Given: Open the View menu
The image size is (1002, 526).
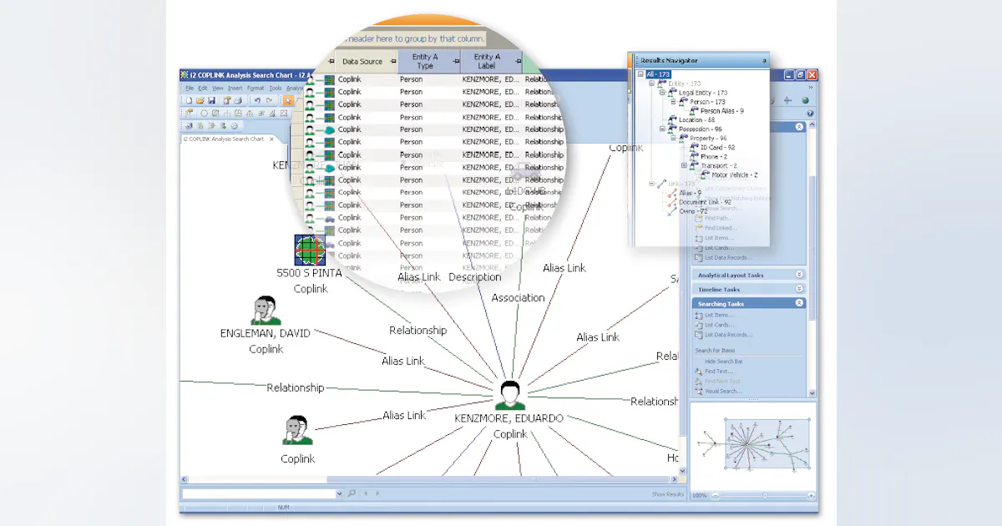Looking at the screenshot, I should click(218, 88).
